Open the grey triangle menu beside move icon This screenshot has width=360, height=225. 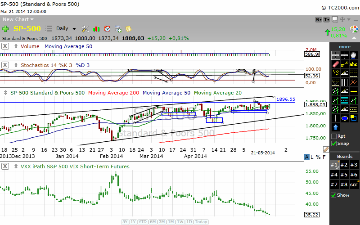(349, 19)
